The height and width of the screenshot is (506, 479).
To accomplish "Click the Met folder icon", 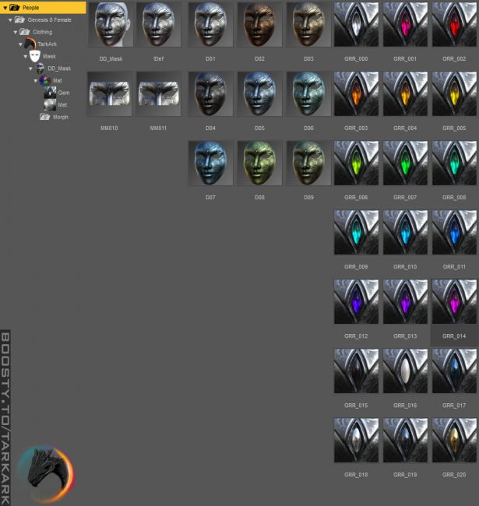I will tap(50, 104).
